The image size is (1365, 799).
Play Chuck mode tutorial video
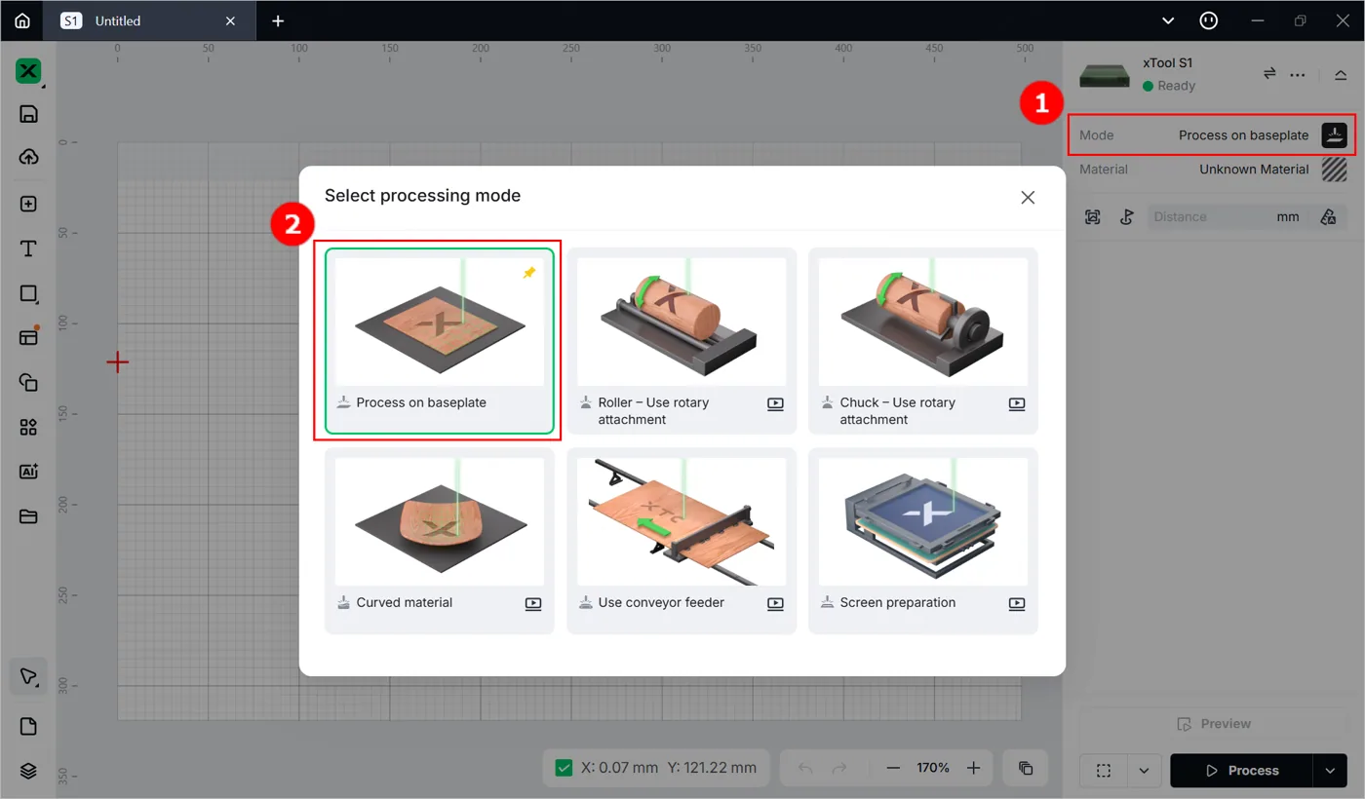tap(1017, 403)
